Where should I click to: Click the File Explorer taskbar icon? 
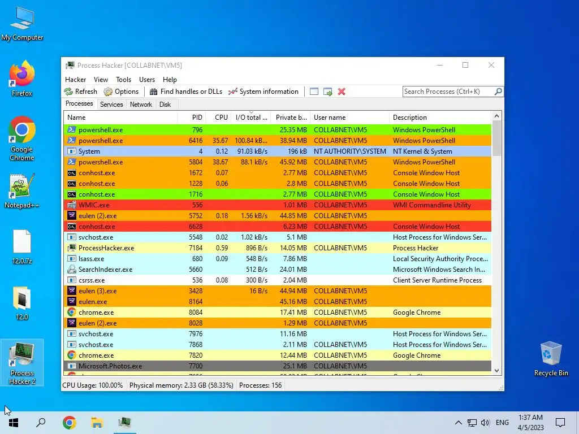point(97,423)
